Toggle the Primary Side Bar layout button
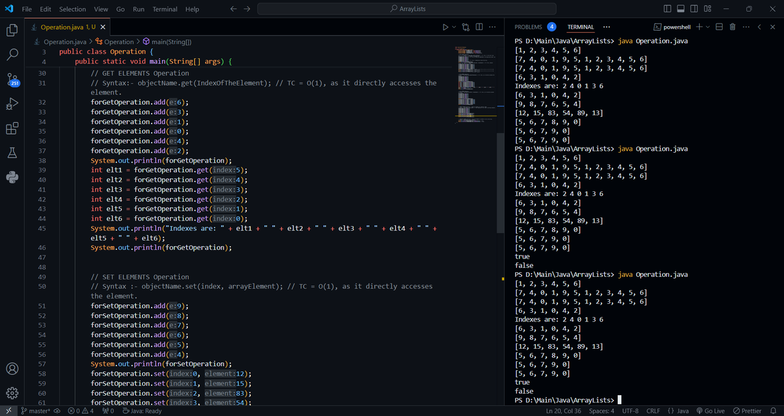784x416 pixels. pyautogui.click(x=667, y=9)
